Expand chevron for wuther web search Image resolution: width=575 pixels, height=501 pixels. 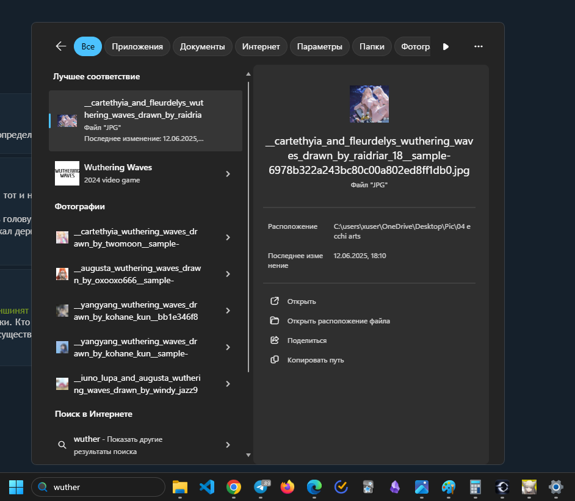tap(228, 445)
